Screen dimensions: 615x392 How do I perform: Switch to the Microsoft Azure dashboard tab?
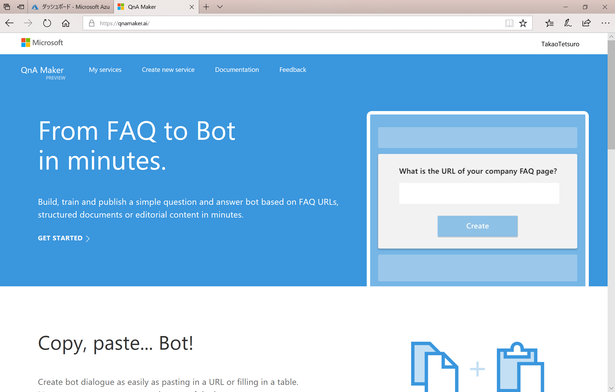point(71,7)
